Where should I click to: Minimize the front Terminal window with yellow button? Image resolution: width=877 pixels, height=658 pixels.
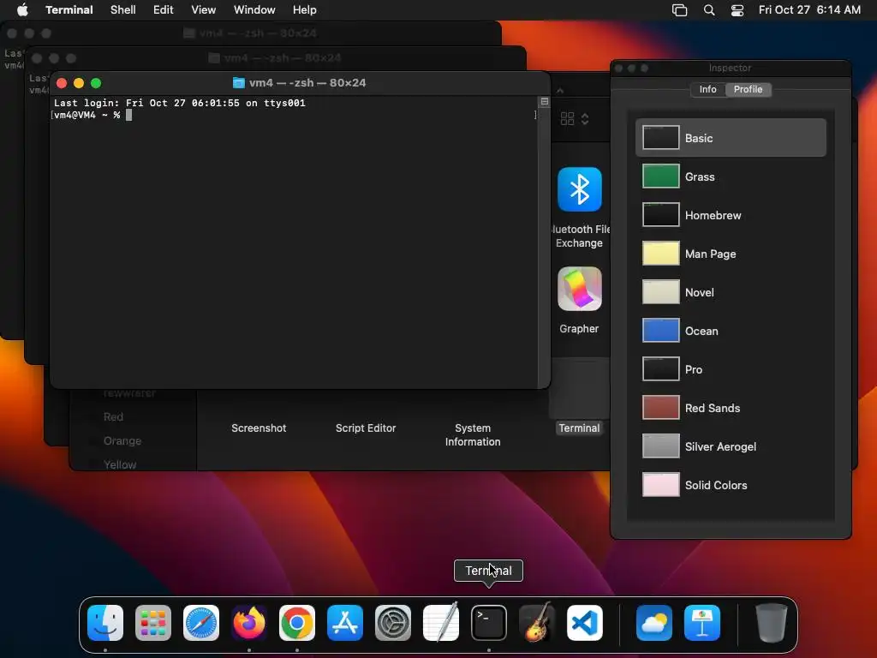tap(79, 83)
